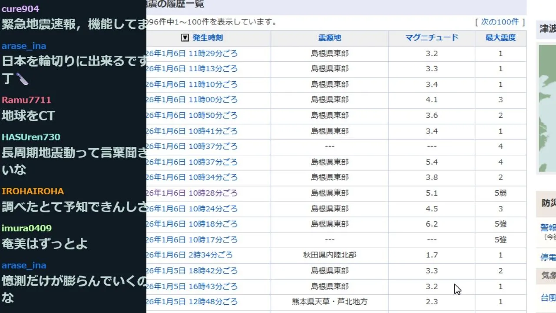This screenshot has height=313, width=556.
Task: Open the 11時10分ごろ earthquake entry
Action: [192, 84]
